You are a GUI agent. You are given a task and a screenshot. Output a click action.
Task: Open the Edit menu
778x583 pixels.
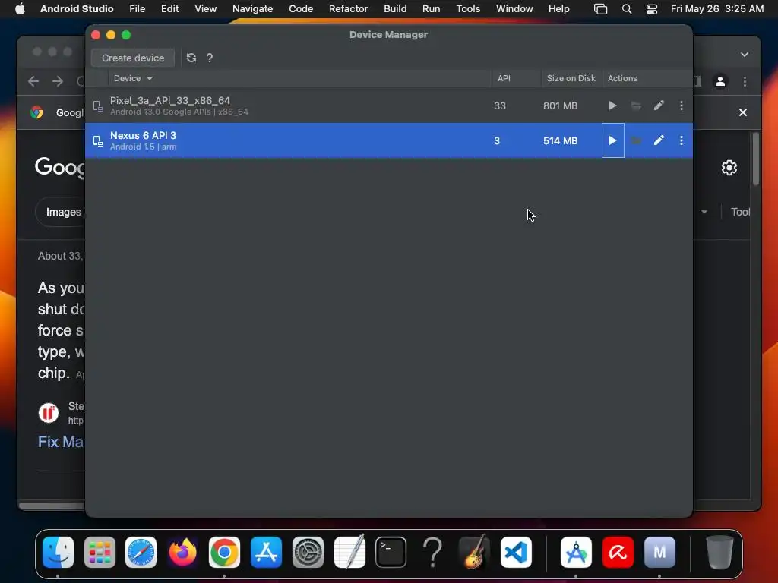tap(169, 8)
